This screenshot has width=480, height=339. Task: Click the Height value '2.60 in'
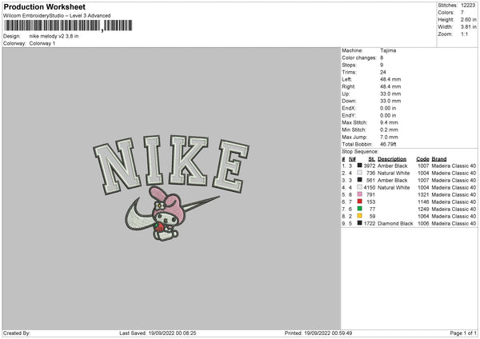(469, 19)
